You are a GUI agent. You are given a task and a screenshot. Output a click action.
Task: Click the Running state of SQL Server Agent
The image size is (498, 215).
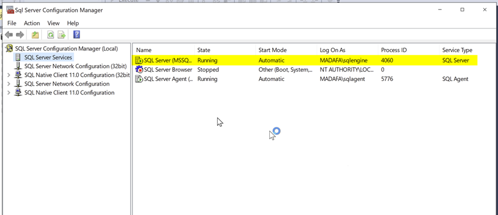[x=208, y=79]
